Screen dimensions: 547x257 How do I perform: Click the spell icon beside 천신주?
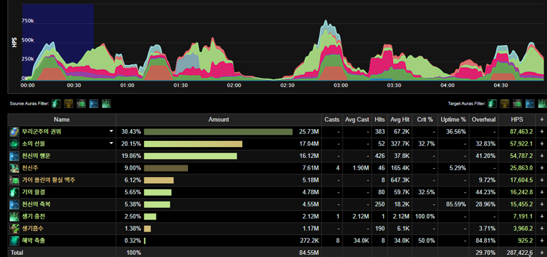[x=14, y=168]
